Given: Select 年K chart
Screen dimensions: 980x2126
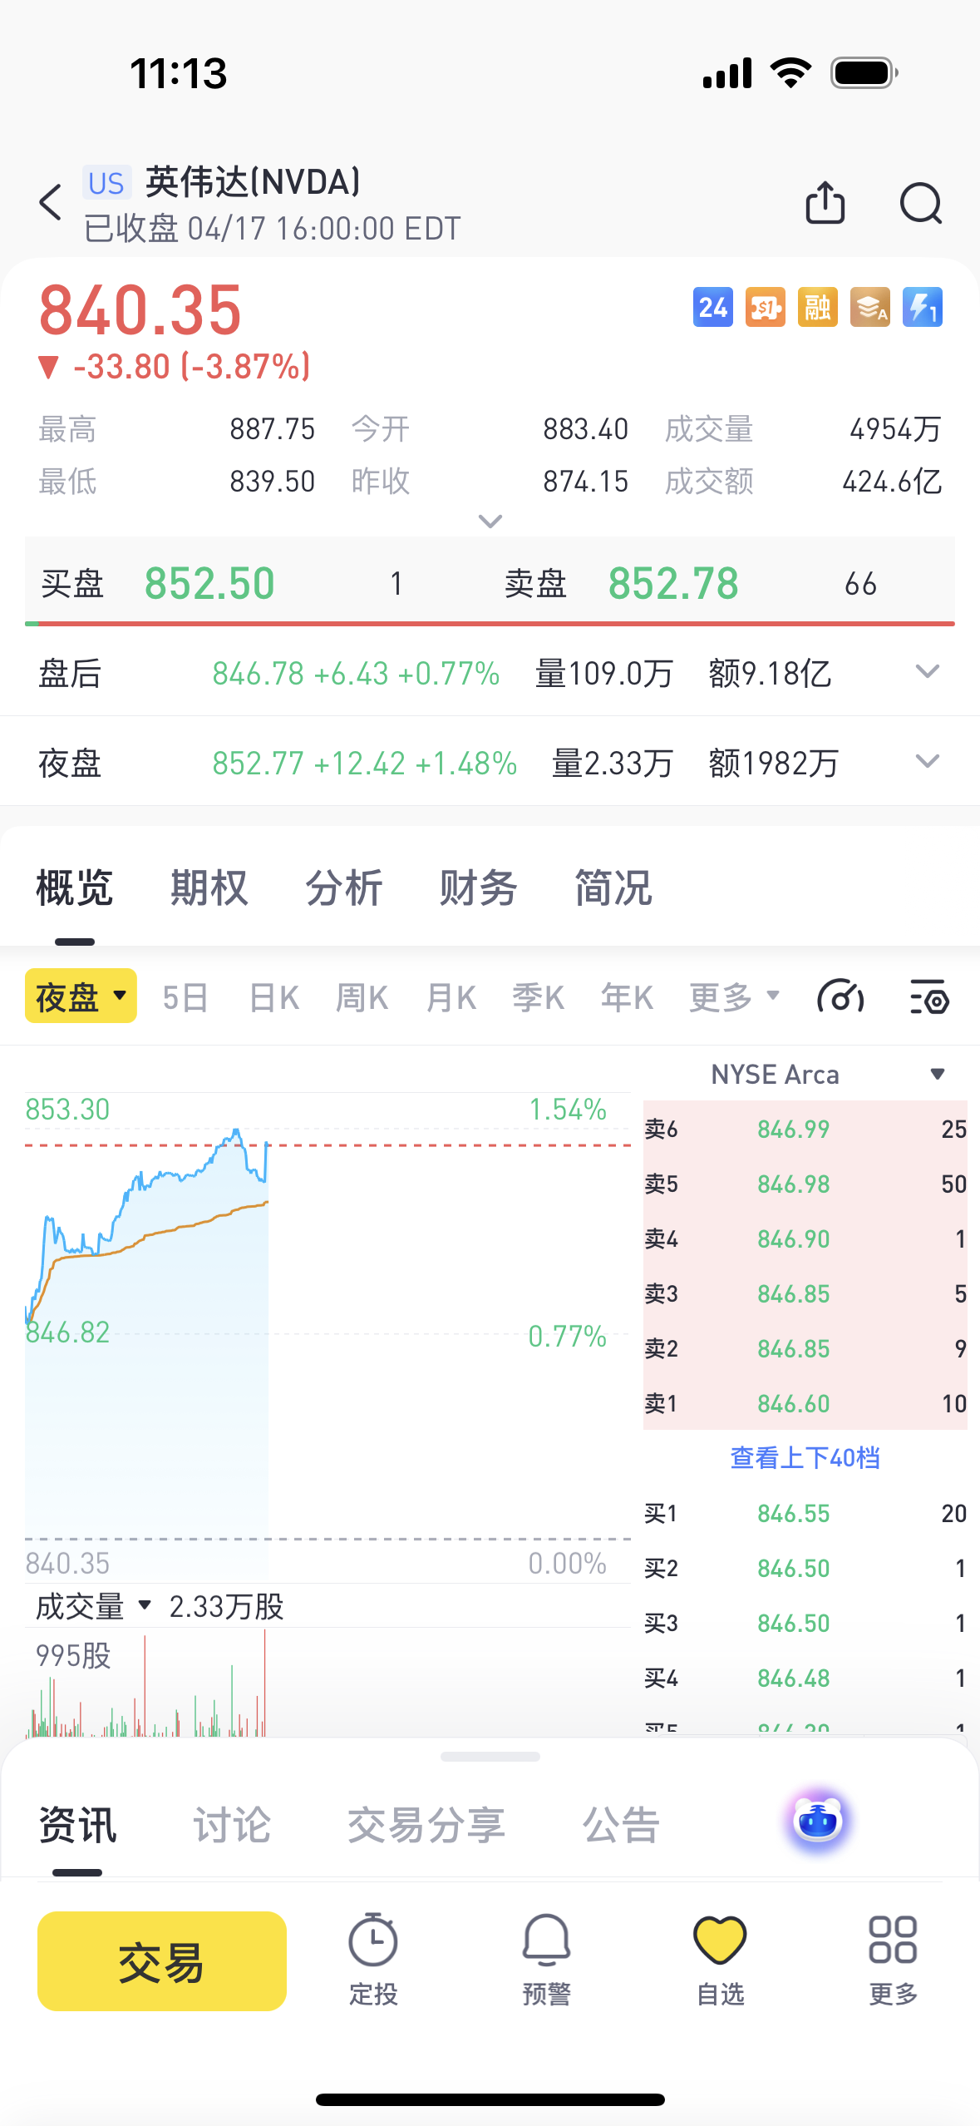Looking at the screenshot, I should [627, 996].
